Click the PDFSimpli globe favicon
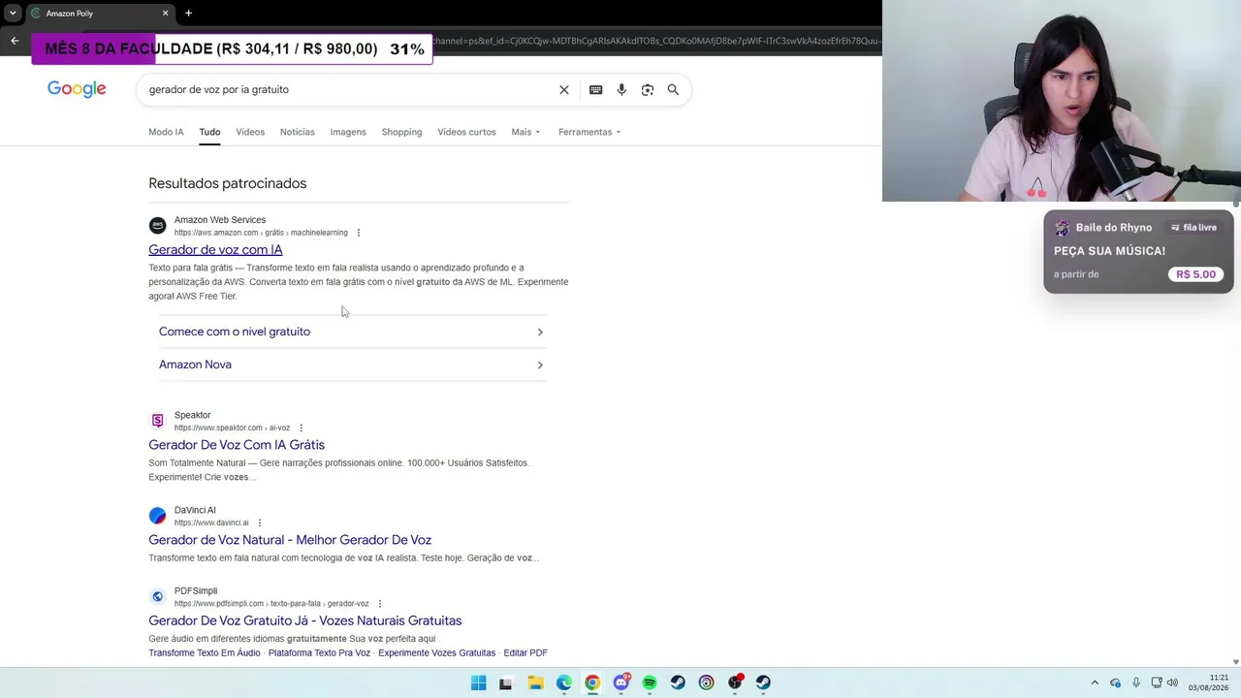This screenshot has height=698, width=1241. click(x=157, y=596)
